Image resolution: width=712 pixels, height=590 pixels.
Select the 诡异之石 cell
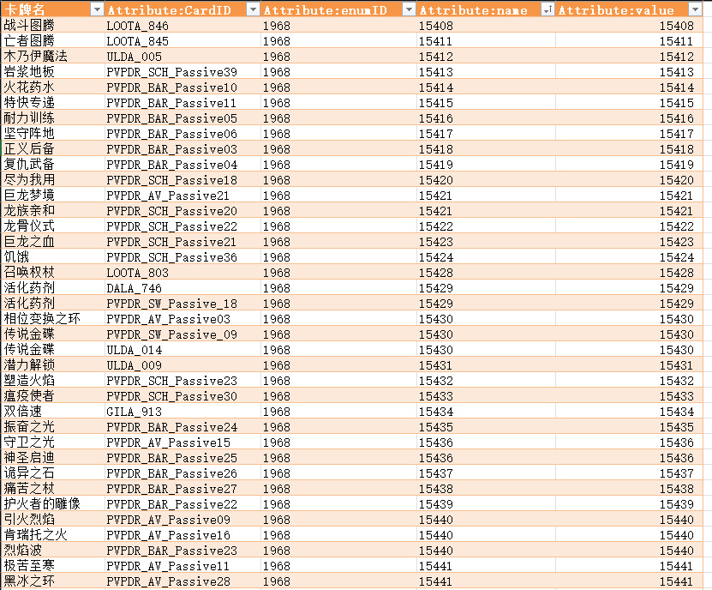52,473
